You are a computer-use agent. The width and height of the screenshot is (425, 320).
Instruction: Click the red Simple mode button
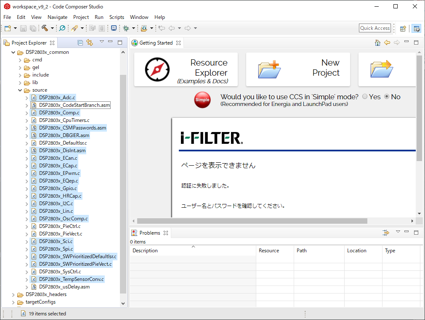(x=202, y=100)
